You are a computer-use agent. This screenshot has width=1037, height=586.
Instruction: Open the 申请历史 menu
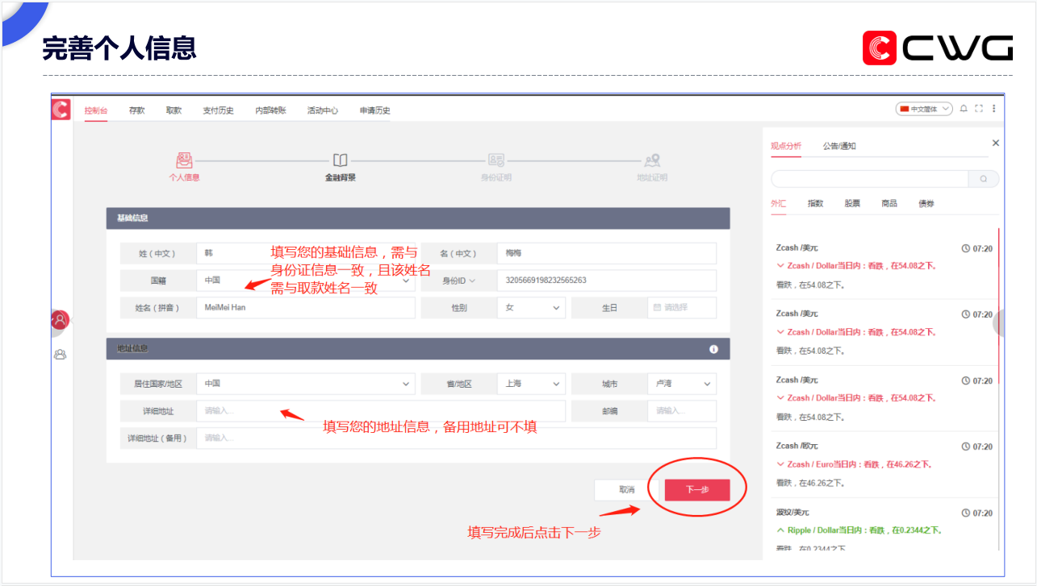pos(374,110)
